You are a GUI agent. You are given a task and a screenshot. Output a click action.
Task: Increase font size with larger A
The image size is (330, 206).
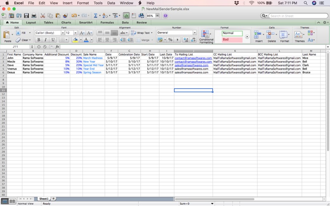click(x=82, y=33)
